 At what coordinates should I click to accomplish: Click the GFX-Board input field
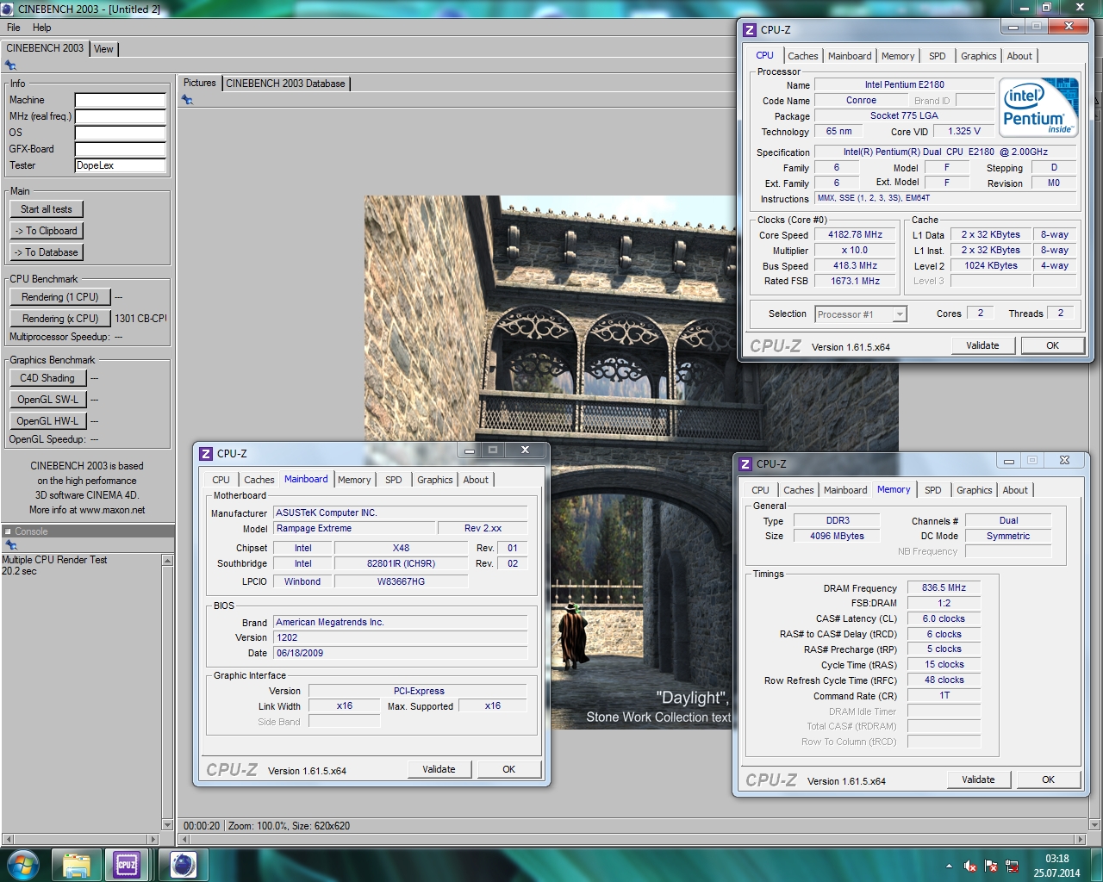(120, 149)
